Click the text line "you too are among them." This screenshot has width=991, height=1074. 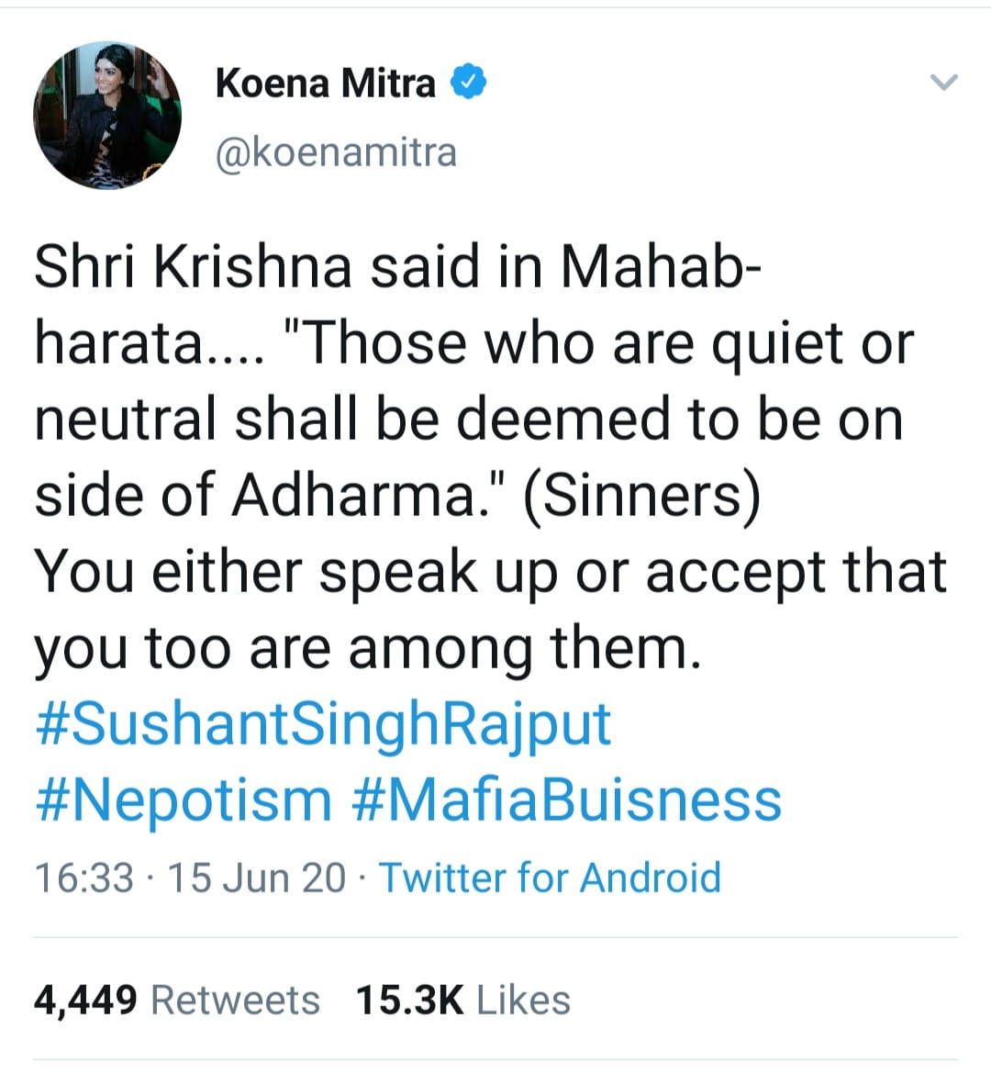tap(367, 648)
